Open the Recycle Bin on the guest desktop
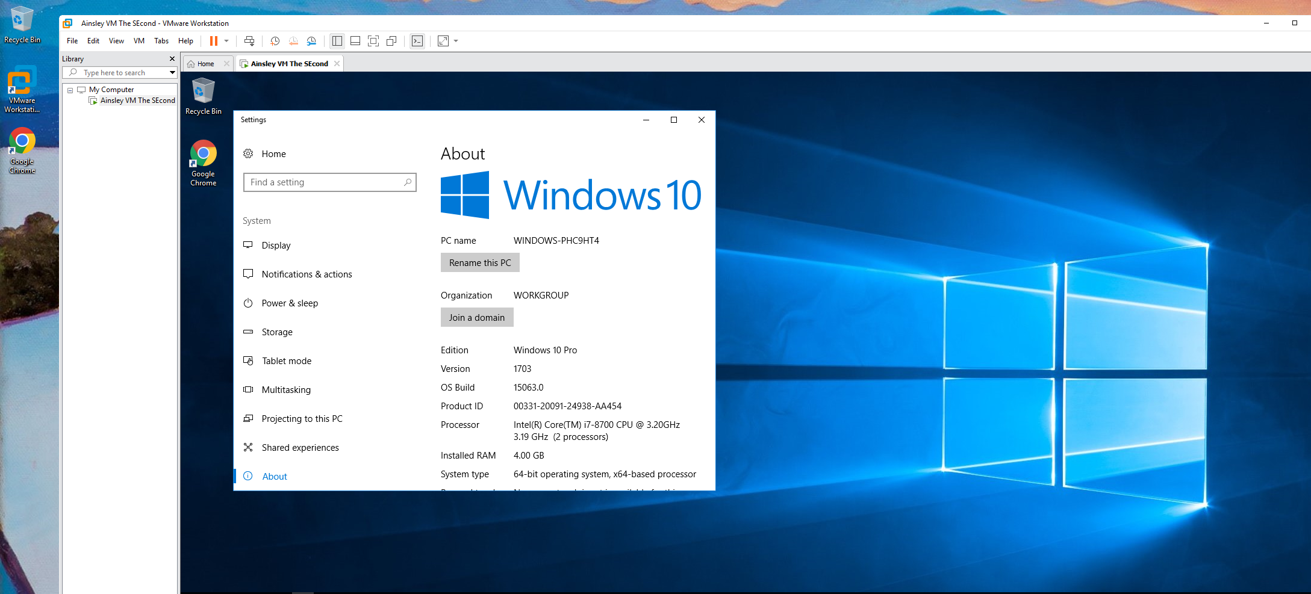Image resolution: width=1311 pixels, height=594 pixels. [203, 96]
